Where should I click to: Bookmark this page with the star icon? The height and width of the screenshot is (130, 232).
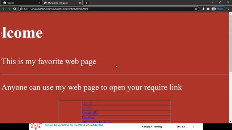click(196, 9)
